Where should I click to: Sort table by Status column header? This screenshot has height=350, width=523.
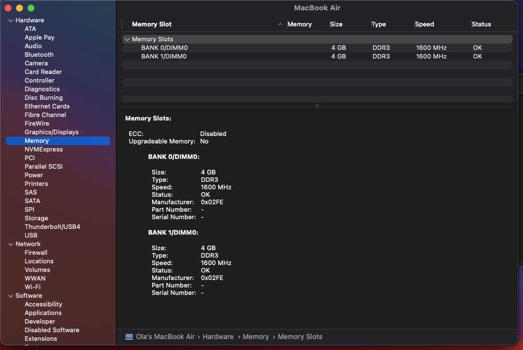tap(481, 24)
